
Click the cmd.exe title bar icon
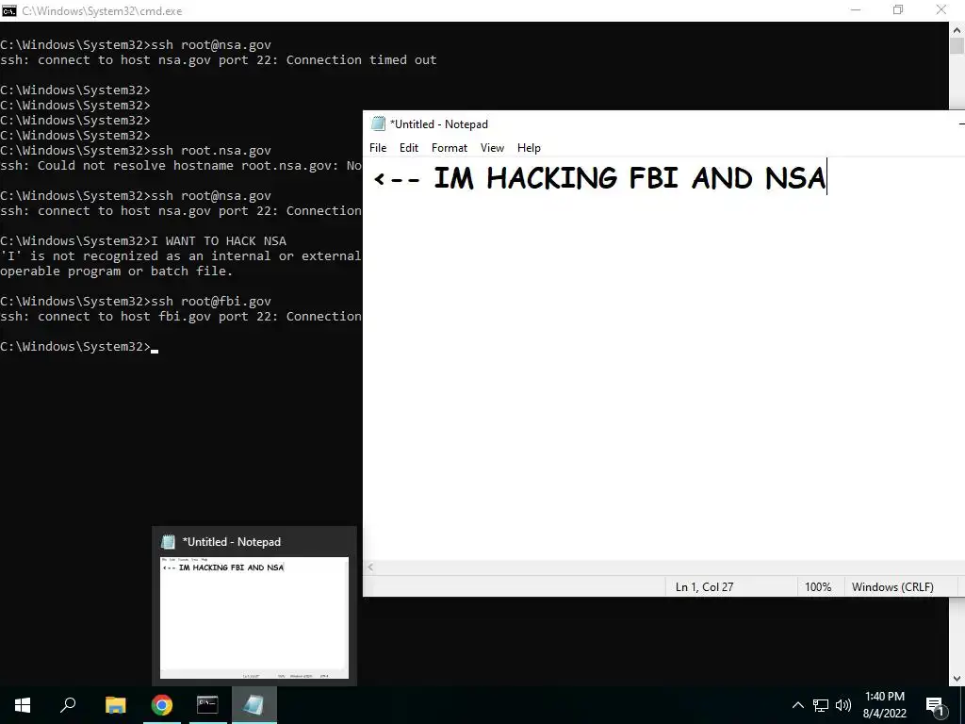pyautogui.click(x=9, y=10)
